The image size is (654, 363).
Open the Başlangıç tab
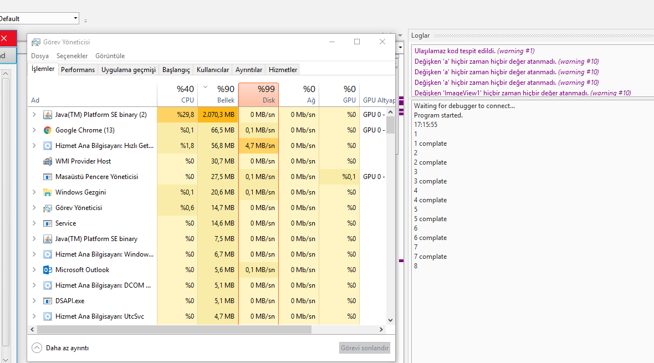[x=176, y=70]
